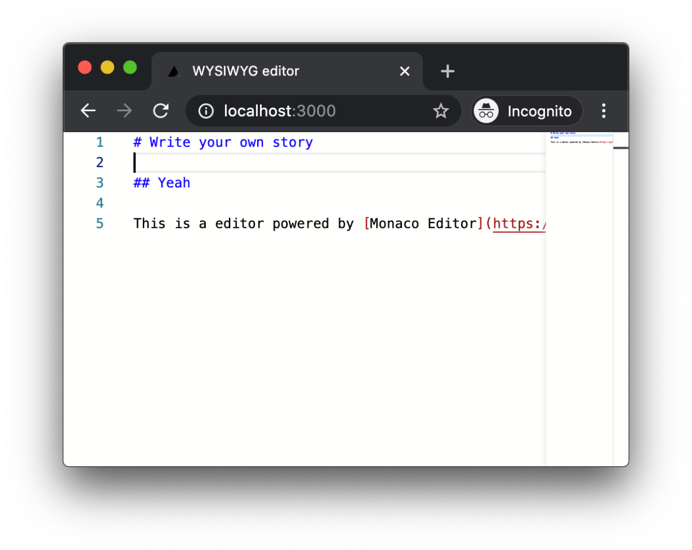This screenshot has height=550, width=692.
Task: Click line number 5 in the gutter
Action: (x=100, y=224)
